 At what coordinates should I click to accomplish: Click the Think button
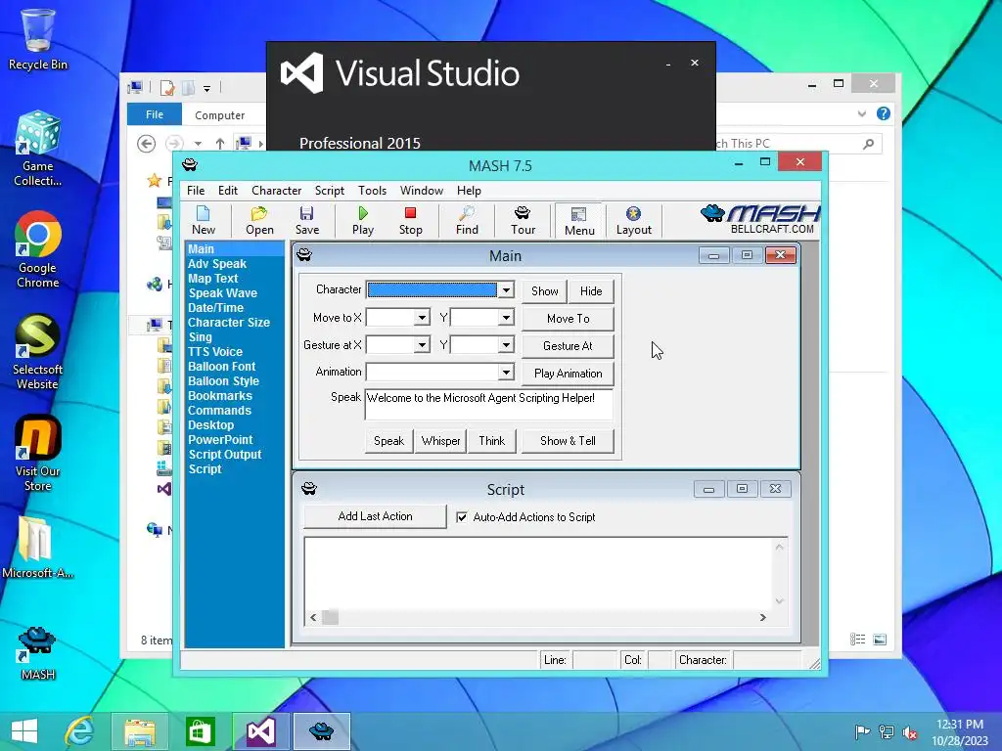pyautogui.click(x=492, y=441)
